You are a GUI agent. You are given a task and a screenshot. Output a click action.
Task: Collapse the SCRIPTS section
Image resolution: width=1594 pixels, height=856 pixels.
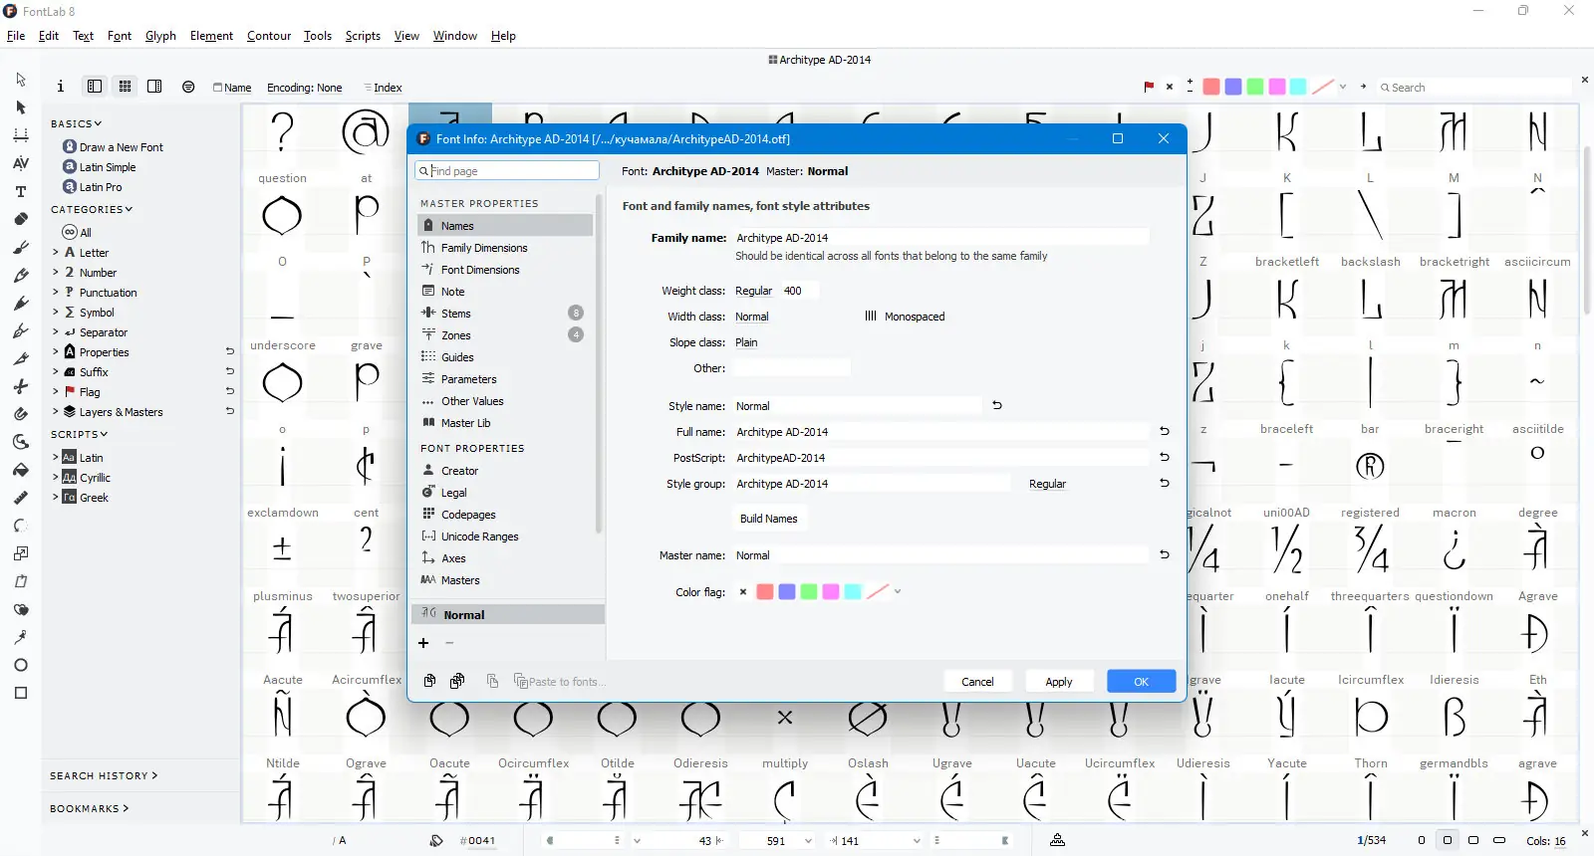(79, 434)
